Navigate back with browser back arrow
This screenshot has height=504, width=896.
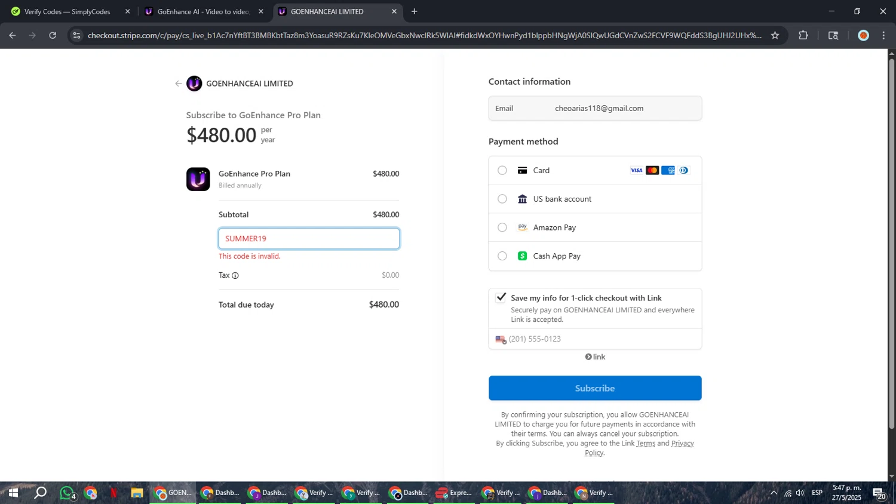point(13,35)
